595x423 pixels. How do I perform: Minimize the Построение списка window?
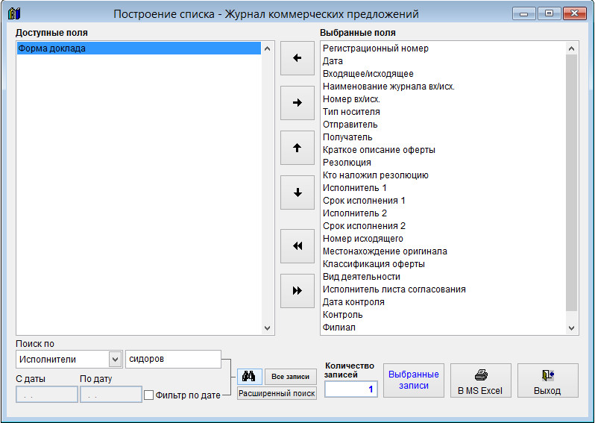point(524,13)
